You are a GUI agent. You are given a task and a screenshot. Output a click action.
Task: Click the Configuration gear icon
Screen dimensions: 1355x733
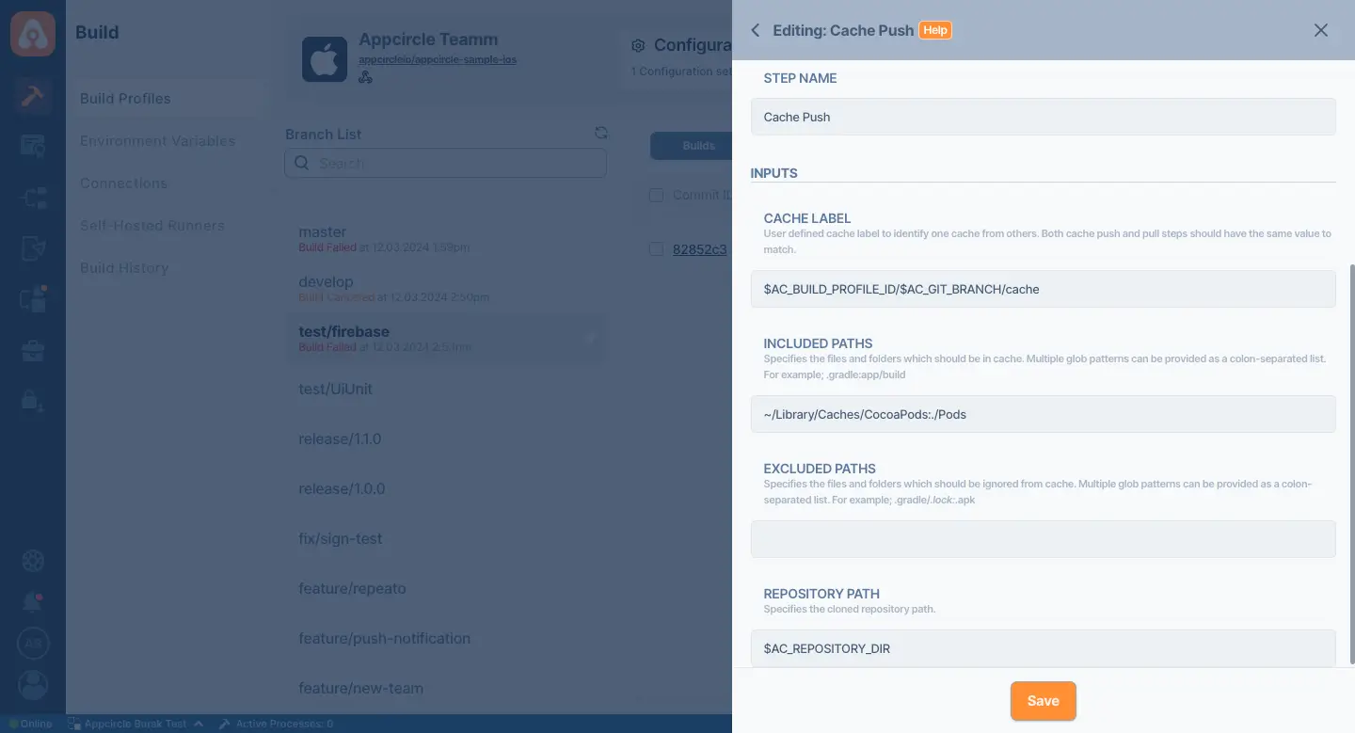[638, 45]
